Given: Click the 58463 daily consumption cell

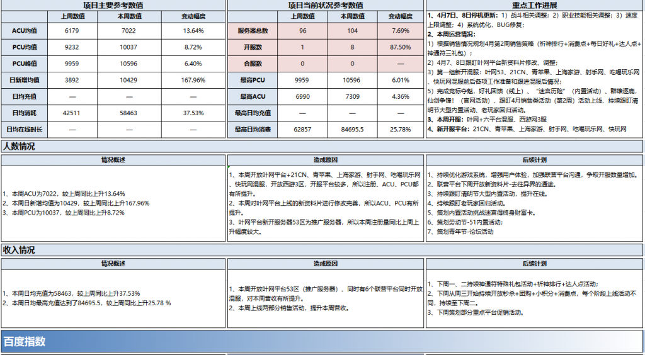Looking at the screenshot, I should tap(129, 113).
